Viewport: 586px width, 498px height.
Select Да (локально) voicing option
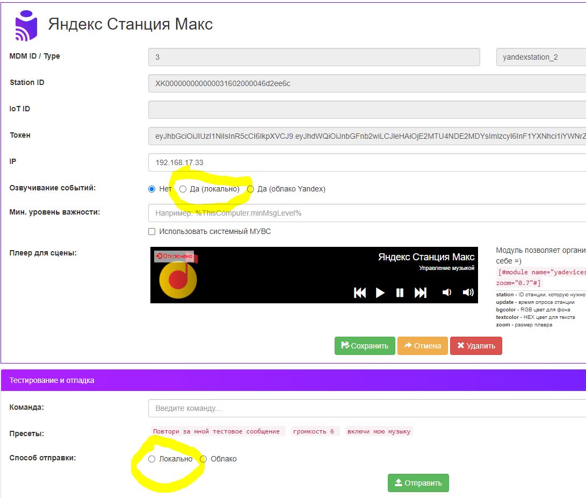pos(183,189)
